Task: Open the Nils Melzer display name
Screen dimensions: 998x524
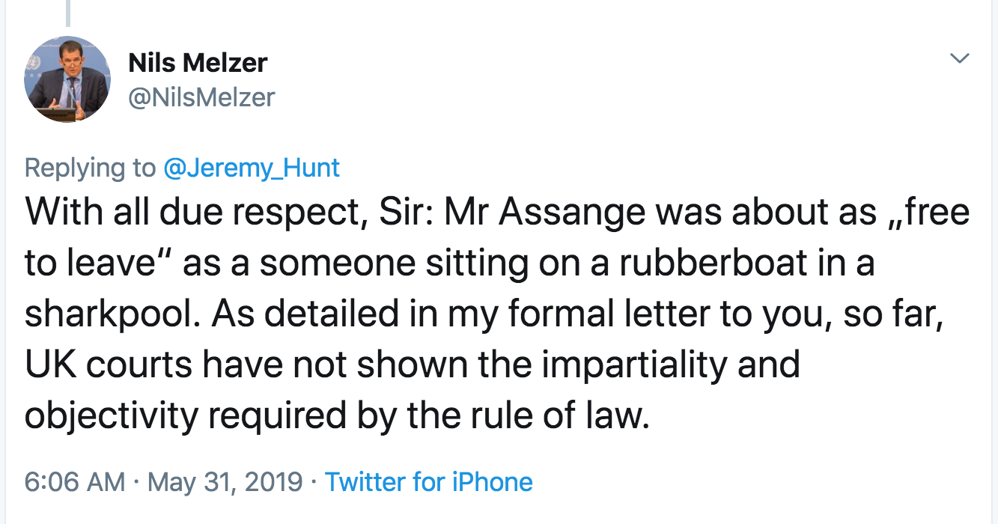Action: pyautogui.click(x=198, y=63)
